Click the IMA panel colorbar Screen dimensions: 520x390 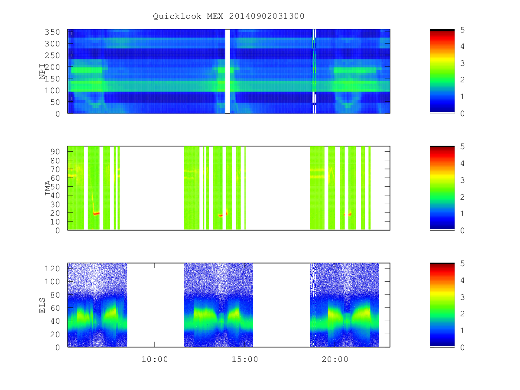[x=442, y=188]
